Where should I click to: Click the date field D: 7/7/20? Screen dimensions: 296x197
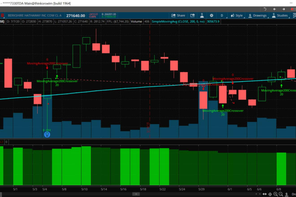pos(13,21)
